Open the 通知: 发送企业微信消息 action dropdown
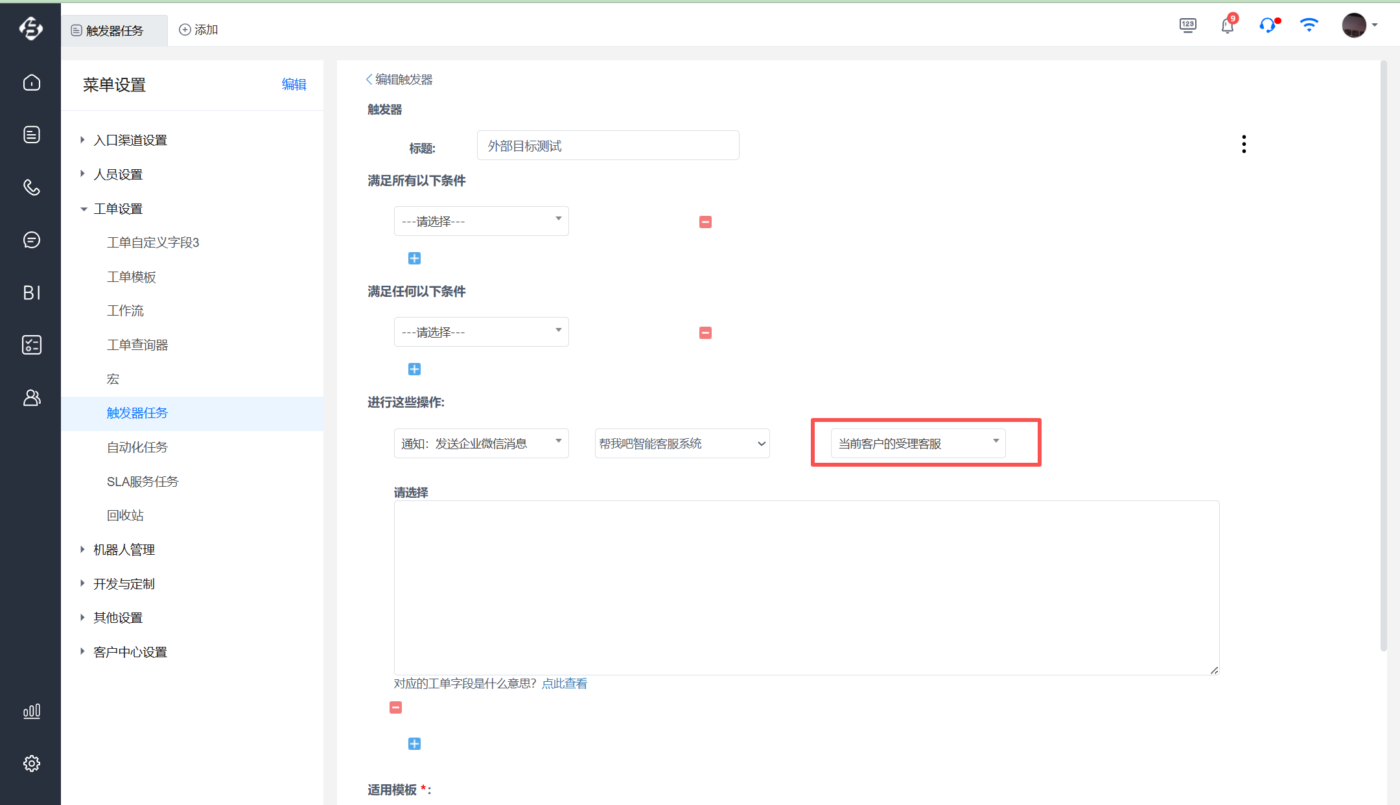This screenshot has height=805, width=1400. coord(481,443)
